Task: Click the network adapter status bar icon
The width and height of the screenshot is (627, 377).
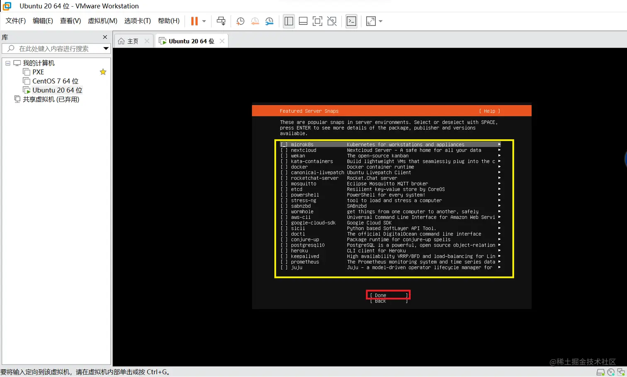Action: (x=621, y=372)
